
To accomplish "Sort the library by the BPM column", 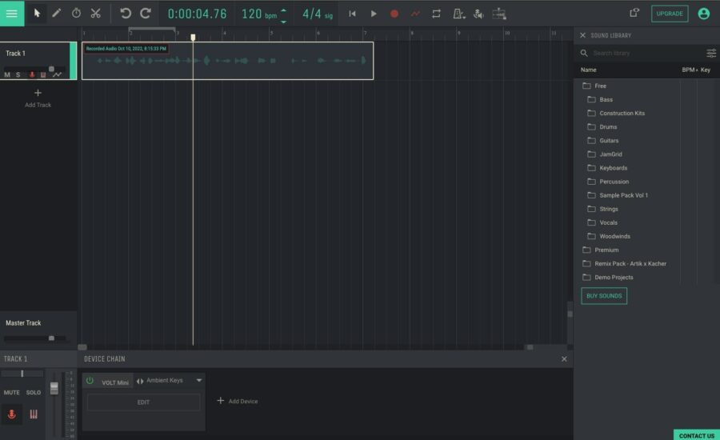I will (x=688, y=70).
